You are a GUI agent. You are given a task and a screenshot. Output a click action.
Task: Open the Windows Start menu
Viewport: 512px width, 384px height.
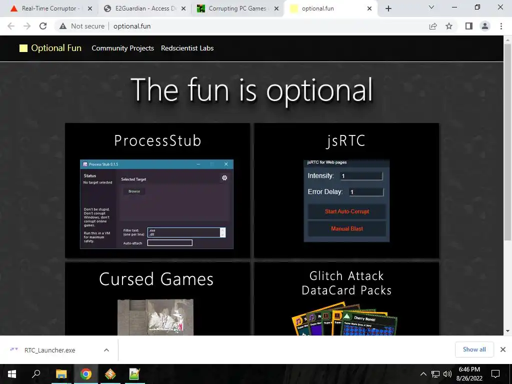pyautogui.click(x=12, y=374)
